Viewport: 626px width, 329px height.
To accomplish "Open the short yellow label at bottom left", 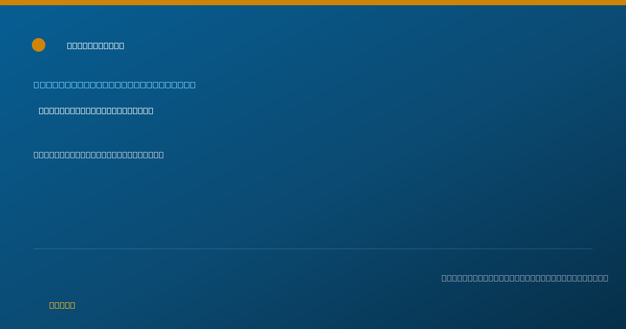I will (62, 305).
